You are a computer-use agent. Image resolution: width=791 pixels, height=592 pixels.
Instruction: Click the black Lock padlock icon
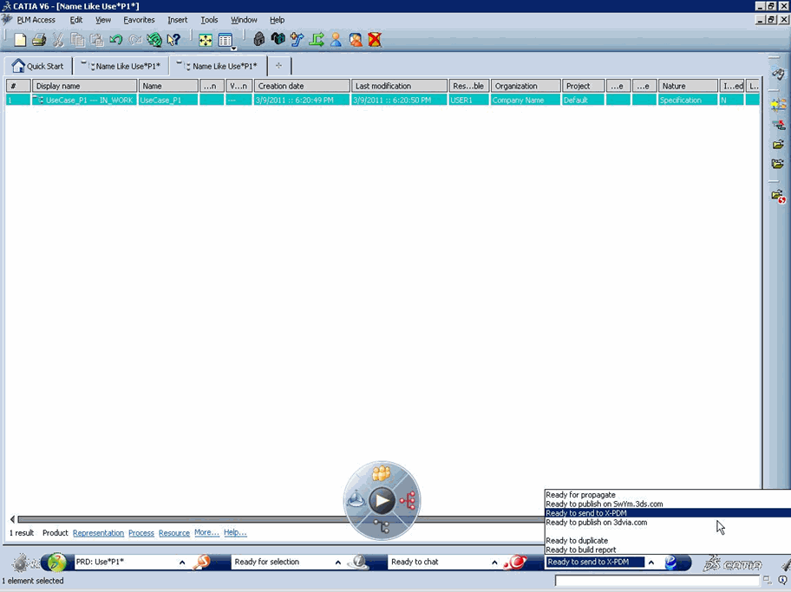pyautogui.click(x=258, y=39)
